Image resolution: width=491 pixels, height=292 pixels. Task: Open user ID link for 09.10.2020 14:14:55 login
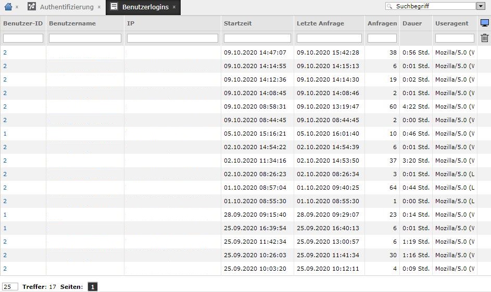[5, 66]
